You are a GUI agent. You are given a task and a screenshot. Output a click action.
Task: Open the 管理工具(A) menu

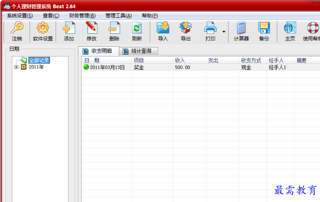(119, 16)
